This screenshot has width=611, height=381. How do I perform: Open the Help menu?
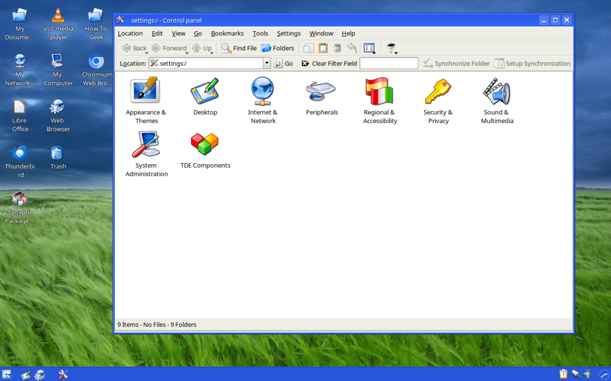click(x=348, y=33)
